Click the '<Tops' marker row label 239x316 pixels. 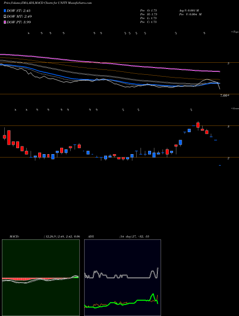(235, 32)
